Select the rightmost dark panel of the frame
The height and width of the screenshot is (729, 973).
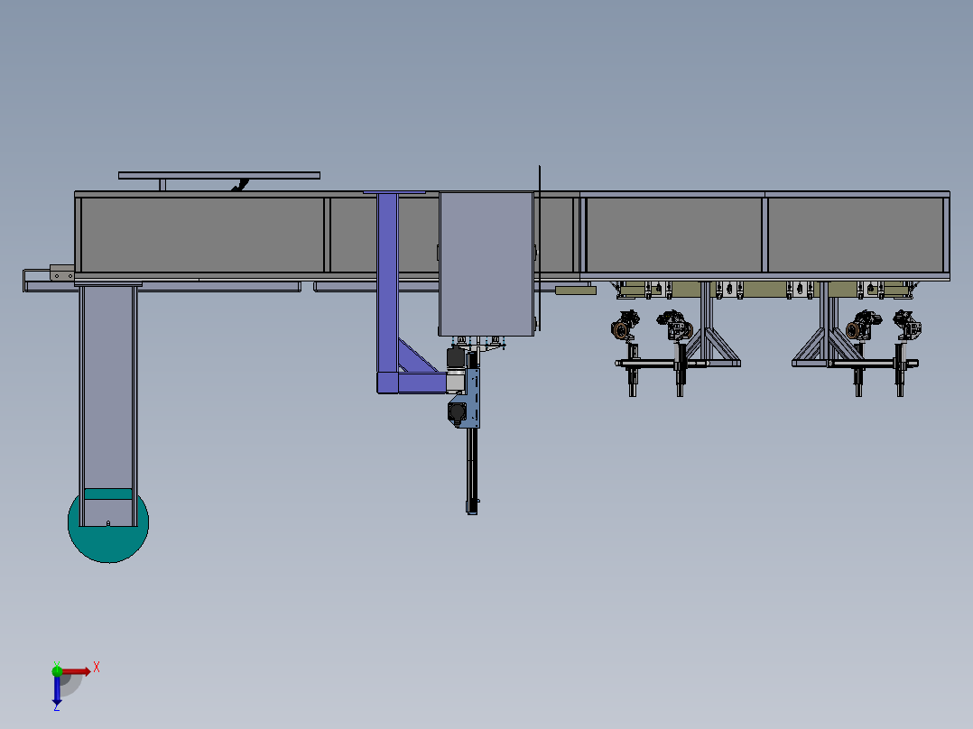click(x=856, y=235)
